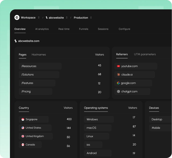This screenshot has width=172, height=158.
Task: Click the abcwebsite.com heading
Action: point(29,41)
